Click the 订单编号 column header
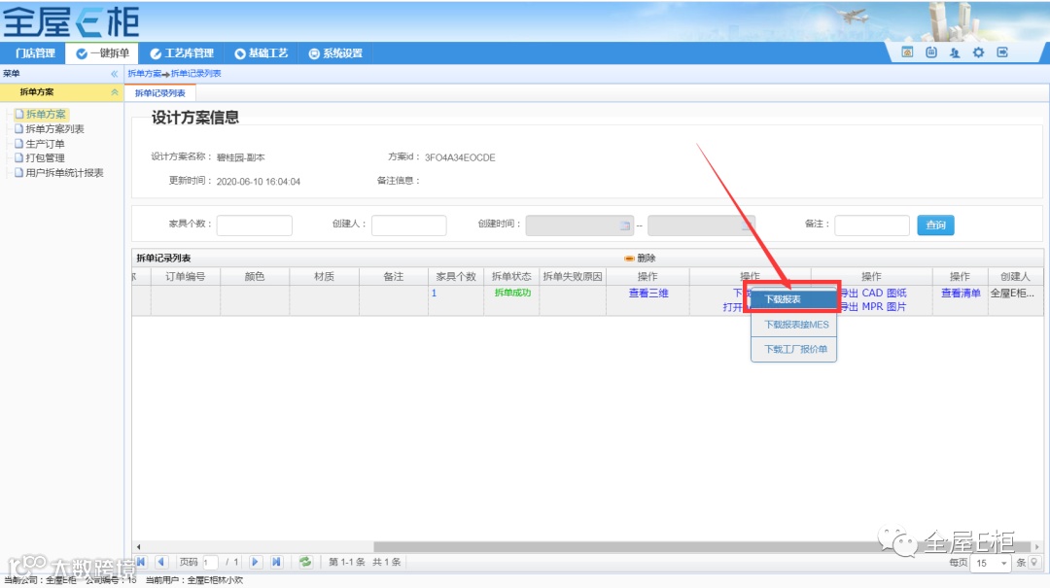 [x=186, y=276]
